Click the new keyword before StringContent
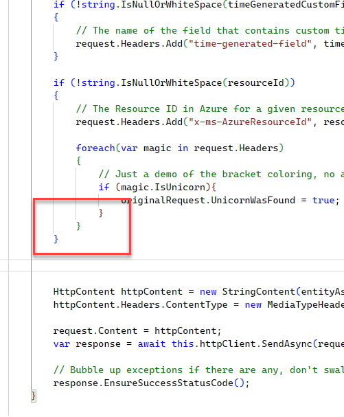Viewport: 344px width, 417px height. (x=208, y=292)
